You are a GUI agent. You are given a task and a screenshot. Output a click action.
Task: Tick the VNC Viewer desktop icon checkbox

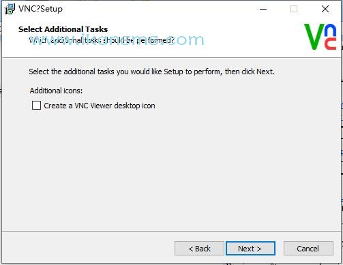(x=36, y=106)
